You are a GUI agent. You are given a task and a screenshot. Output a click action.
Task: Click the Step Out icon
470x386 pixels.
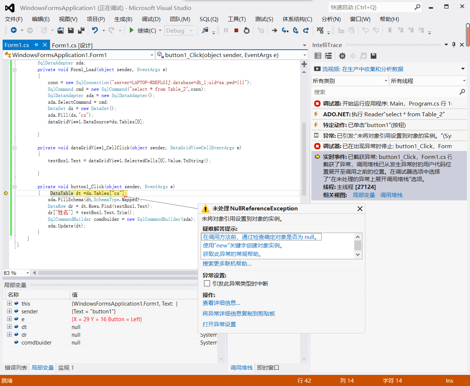point(306,30)
